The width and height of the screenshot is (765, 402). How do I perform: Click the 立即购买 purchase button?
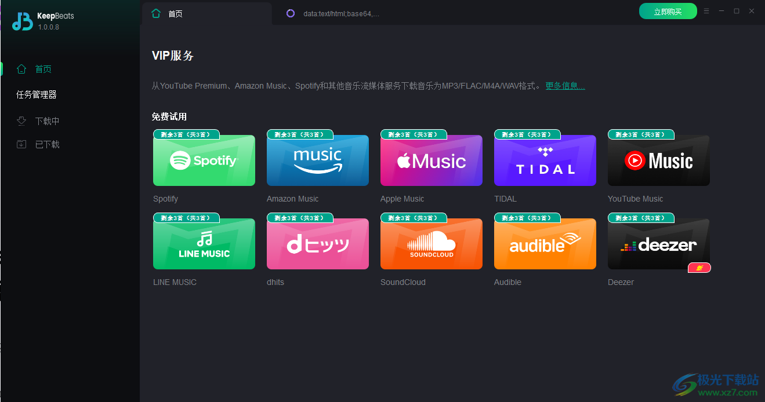pos(668,10)
